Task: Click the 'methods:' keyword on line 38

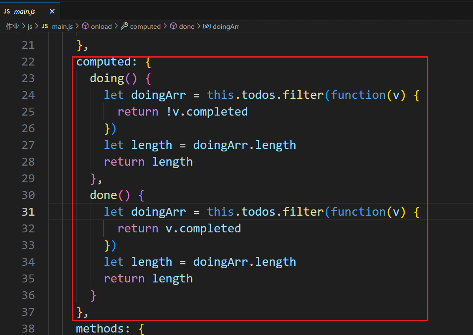Action: 103,329
